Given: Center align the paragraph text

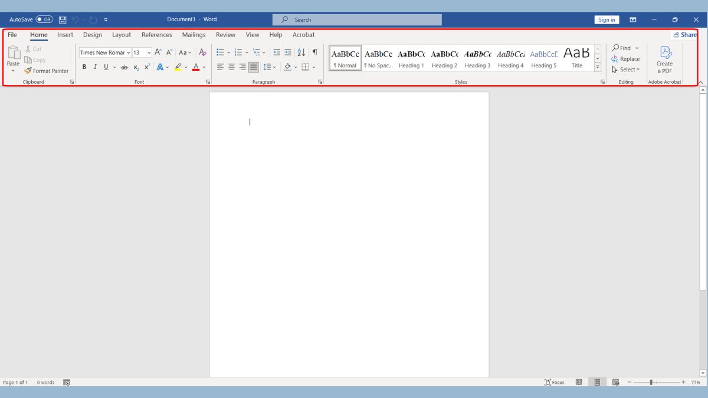Looking at the screenshot, I should pos(231,67).
